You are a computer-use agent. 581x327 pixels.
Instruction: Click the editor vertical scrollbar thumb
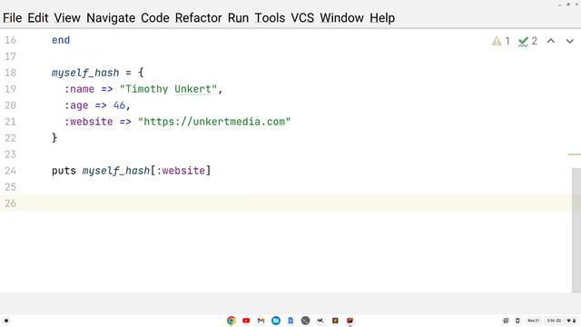click(x=576, y=230)
